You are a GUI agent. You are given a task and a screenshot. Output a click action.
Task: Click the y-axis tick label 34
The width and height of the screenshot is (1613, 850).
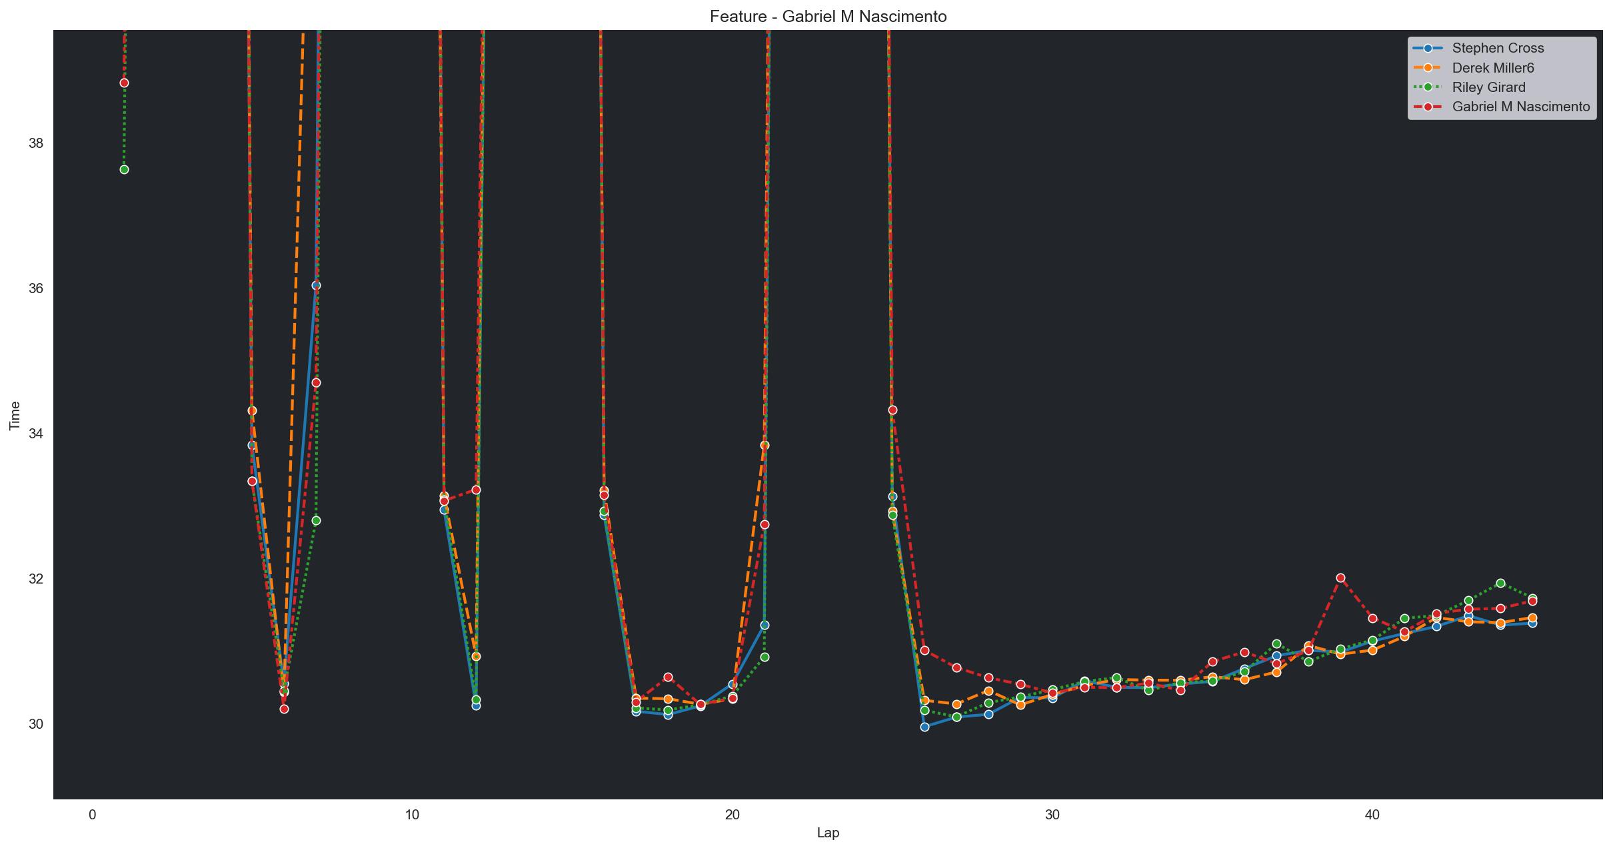pos(35,434)
